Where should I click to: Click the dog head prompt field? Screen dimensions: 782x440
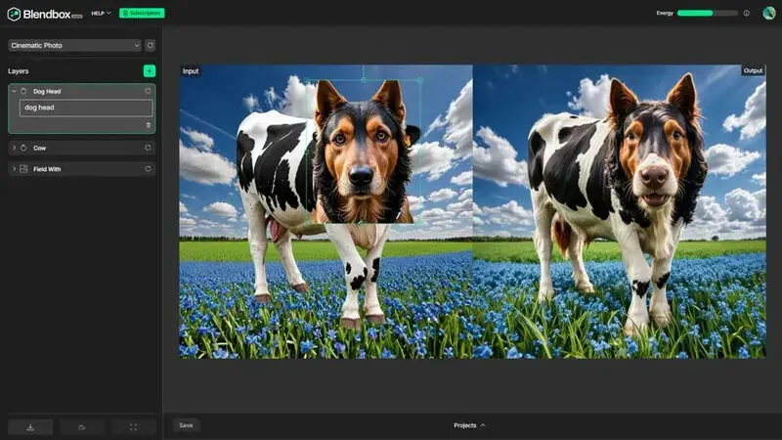pyautogui.click(x=86, y=108)
